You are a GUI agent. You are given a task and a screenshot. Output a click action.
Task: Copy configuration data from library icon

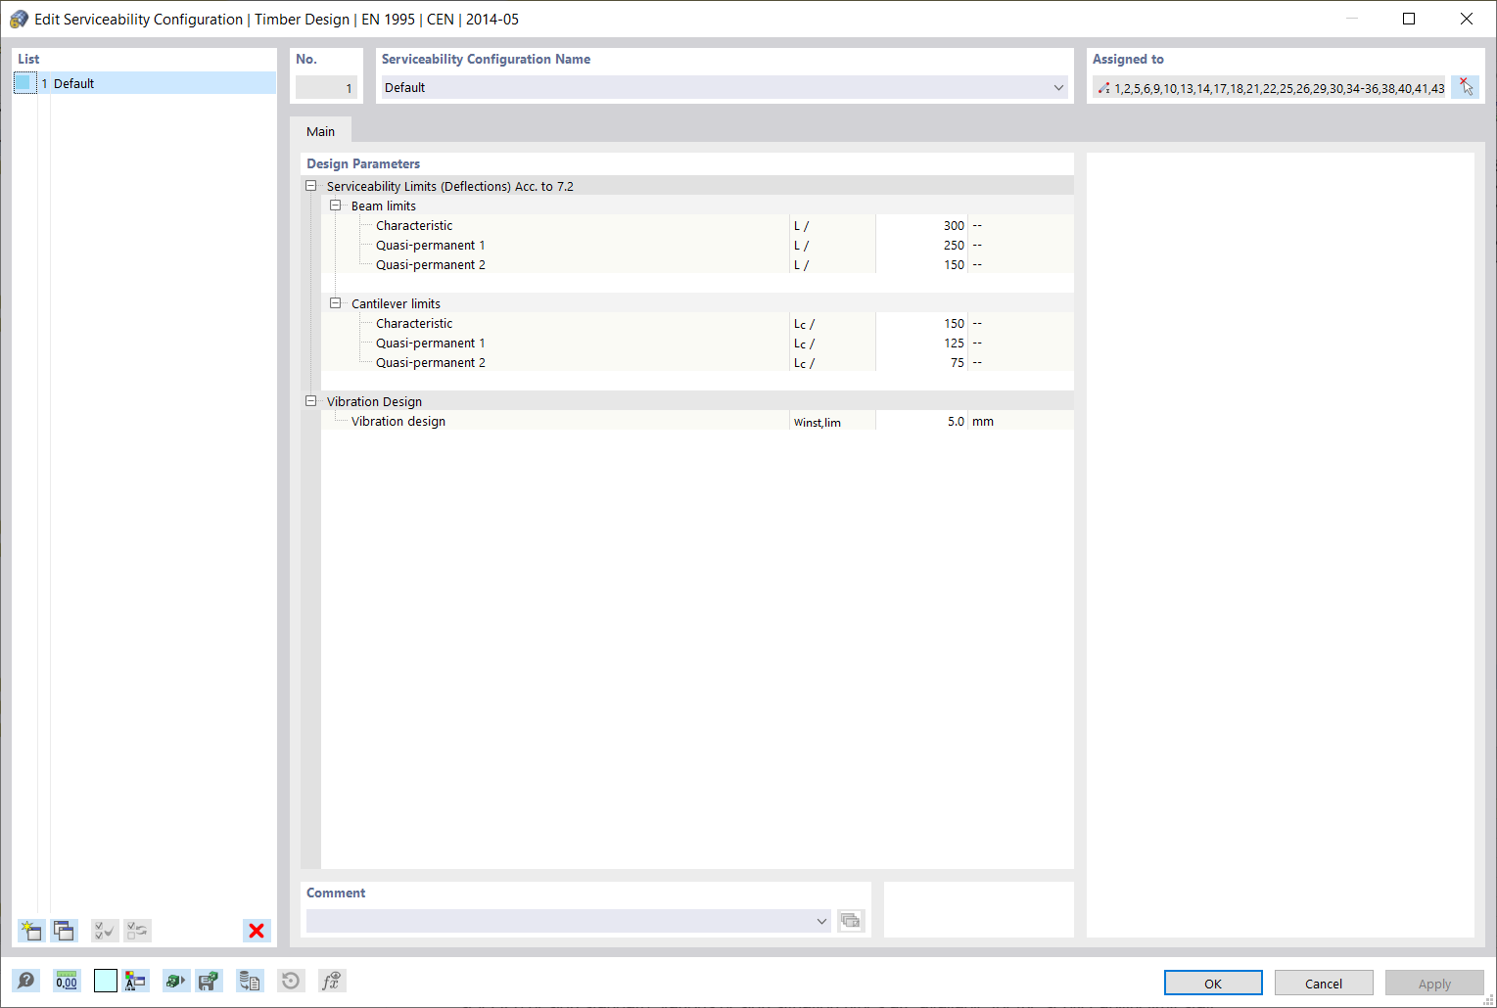click(250, 980)
